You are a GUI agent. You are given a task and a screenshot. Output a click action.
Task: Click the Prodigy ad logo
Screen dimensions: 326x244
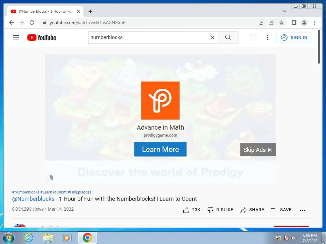(160, 100)
